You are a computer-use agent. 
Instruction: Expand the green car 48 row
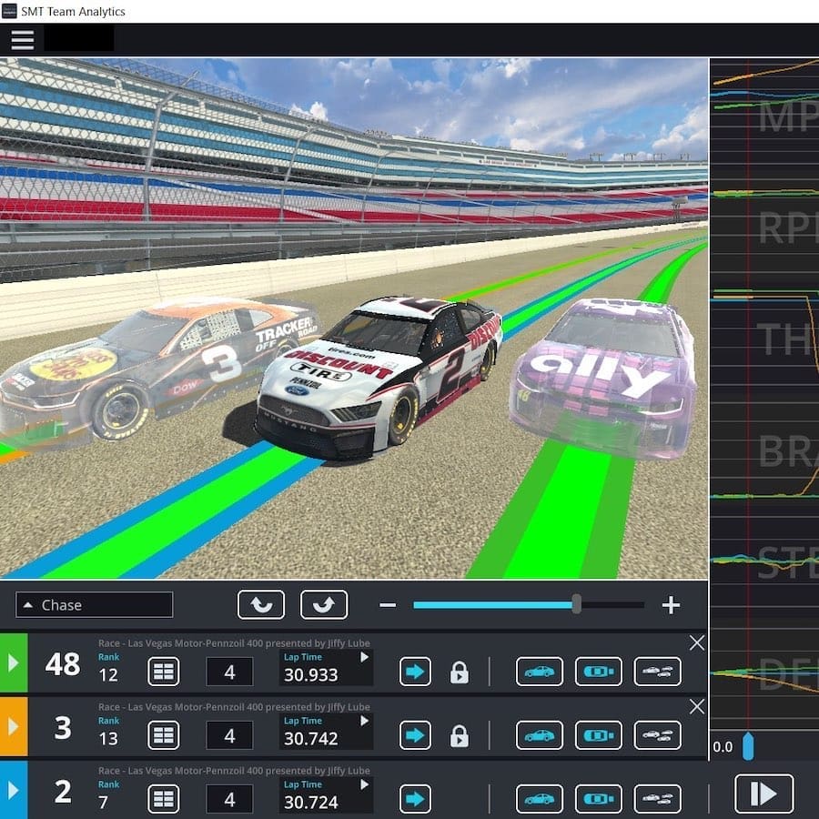(14, 662)
